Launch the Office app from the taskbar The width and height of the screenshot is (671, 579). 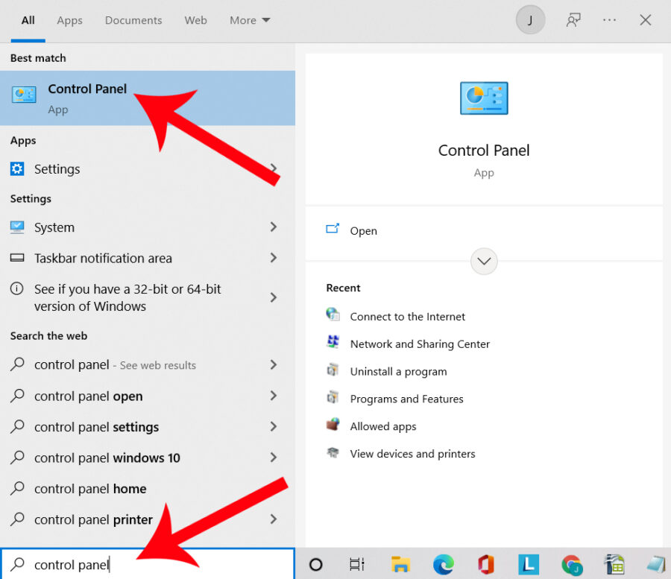485,564
